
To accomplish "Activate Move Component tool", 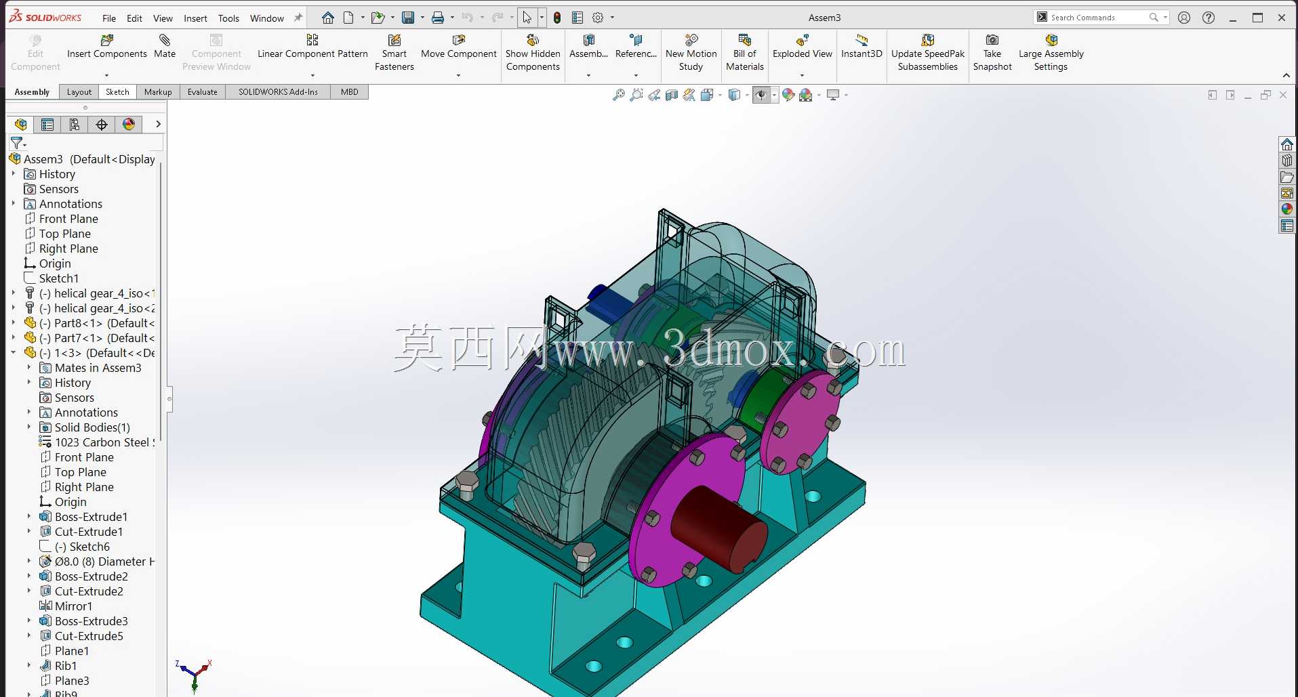I will coord(459,47).
